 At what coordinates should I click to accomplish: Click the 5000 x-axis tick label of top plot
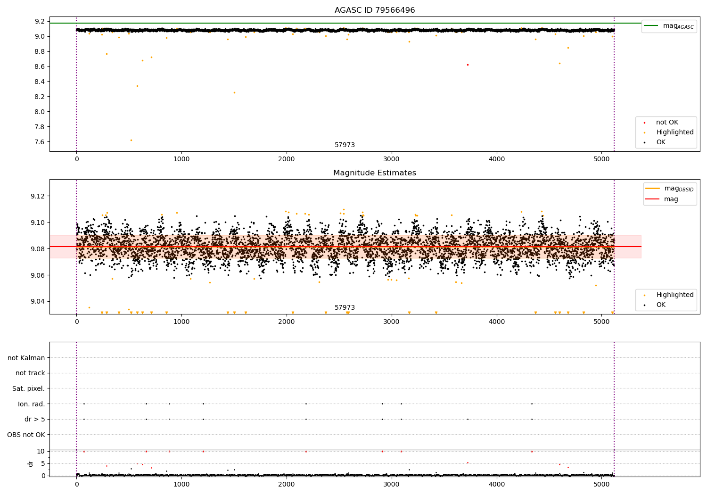pyautogui.click(x=602, y=159)
